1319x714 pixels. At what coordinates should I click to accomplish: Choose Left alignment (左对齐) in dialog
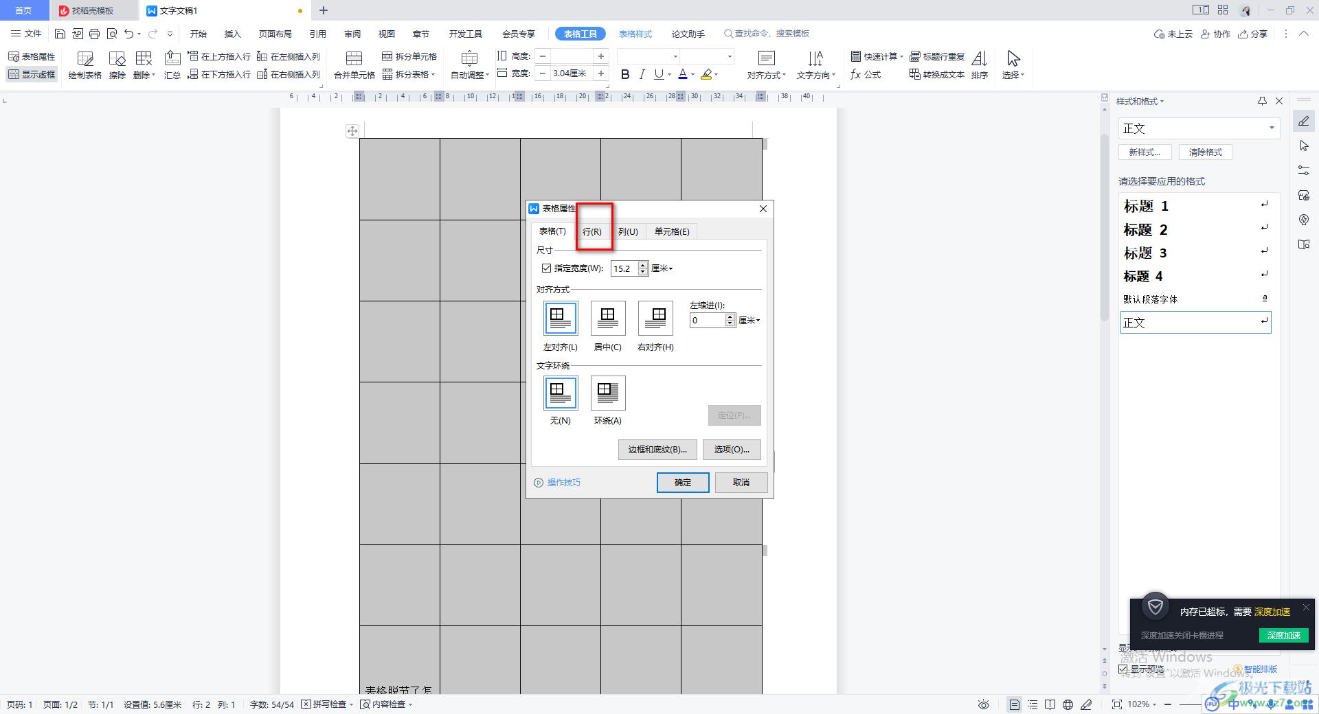pos(560,318)
